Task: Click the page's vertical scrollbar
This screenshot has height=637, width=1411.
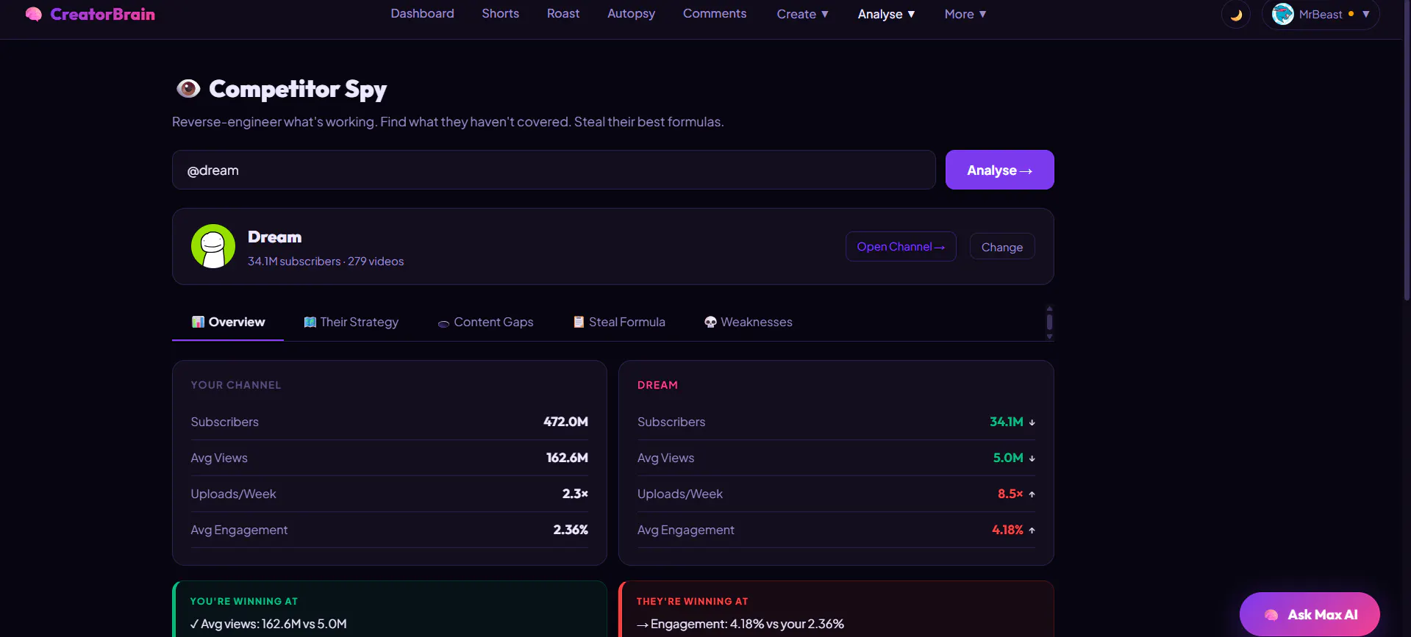Action: pos(1407,151)
